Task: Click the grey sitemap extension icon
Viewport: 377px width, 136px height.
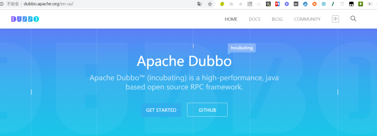Action: click(x=240, y=4)
